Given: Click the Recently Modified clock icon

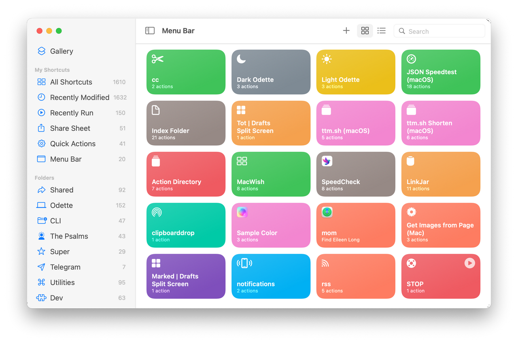Looking at the screenshot, I should [x=41, y=97].
